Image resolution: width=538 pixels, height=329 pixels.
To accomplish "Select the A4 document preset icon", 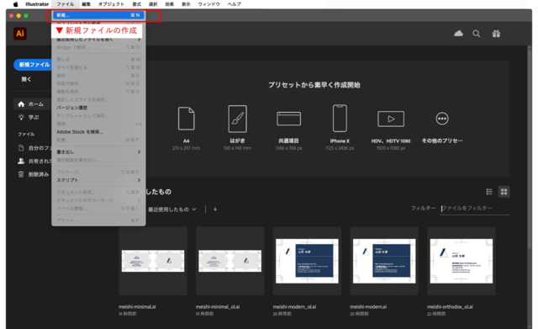I will pos(187,119).
